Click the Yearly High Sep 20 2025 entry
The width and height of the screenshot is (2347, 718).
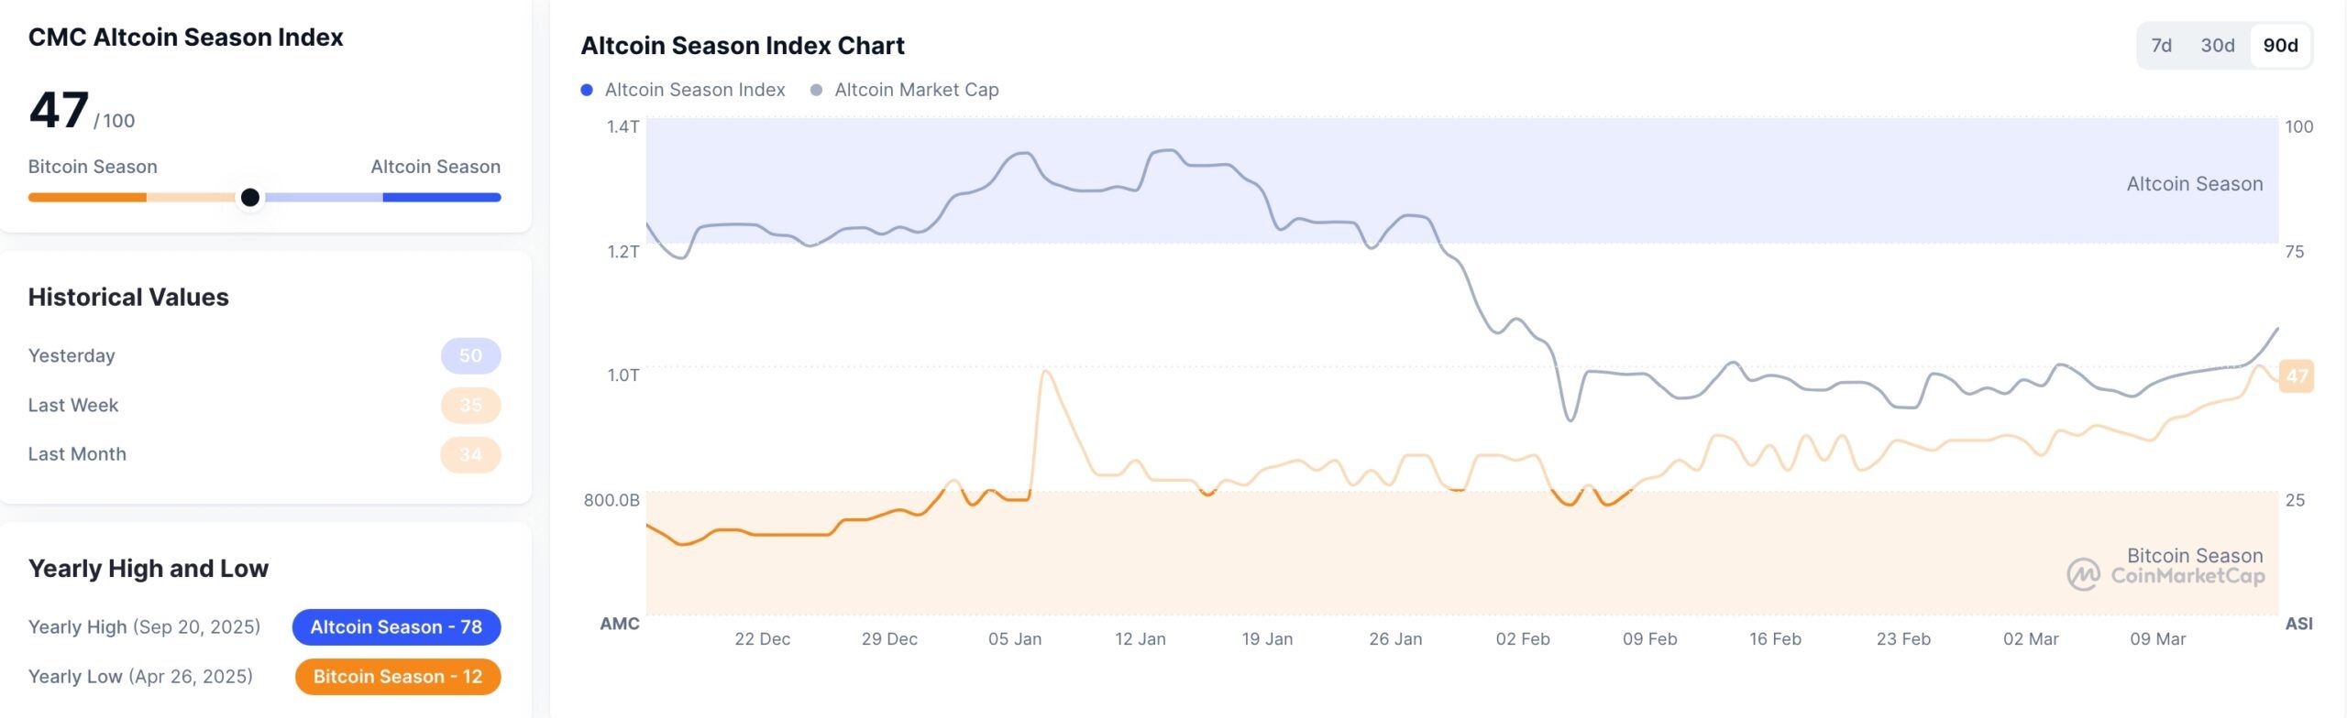(x=144, y=626)
